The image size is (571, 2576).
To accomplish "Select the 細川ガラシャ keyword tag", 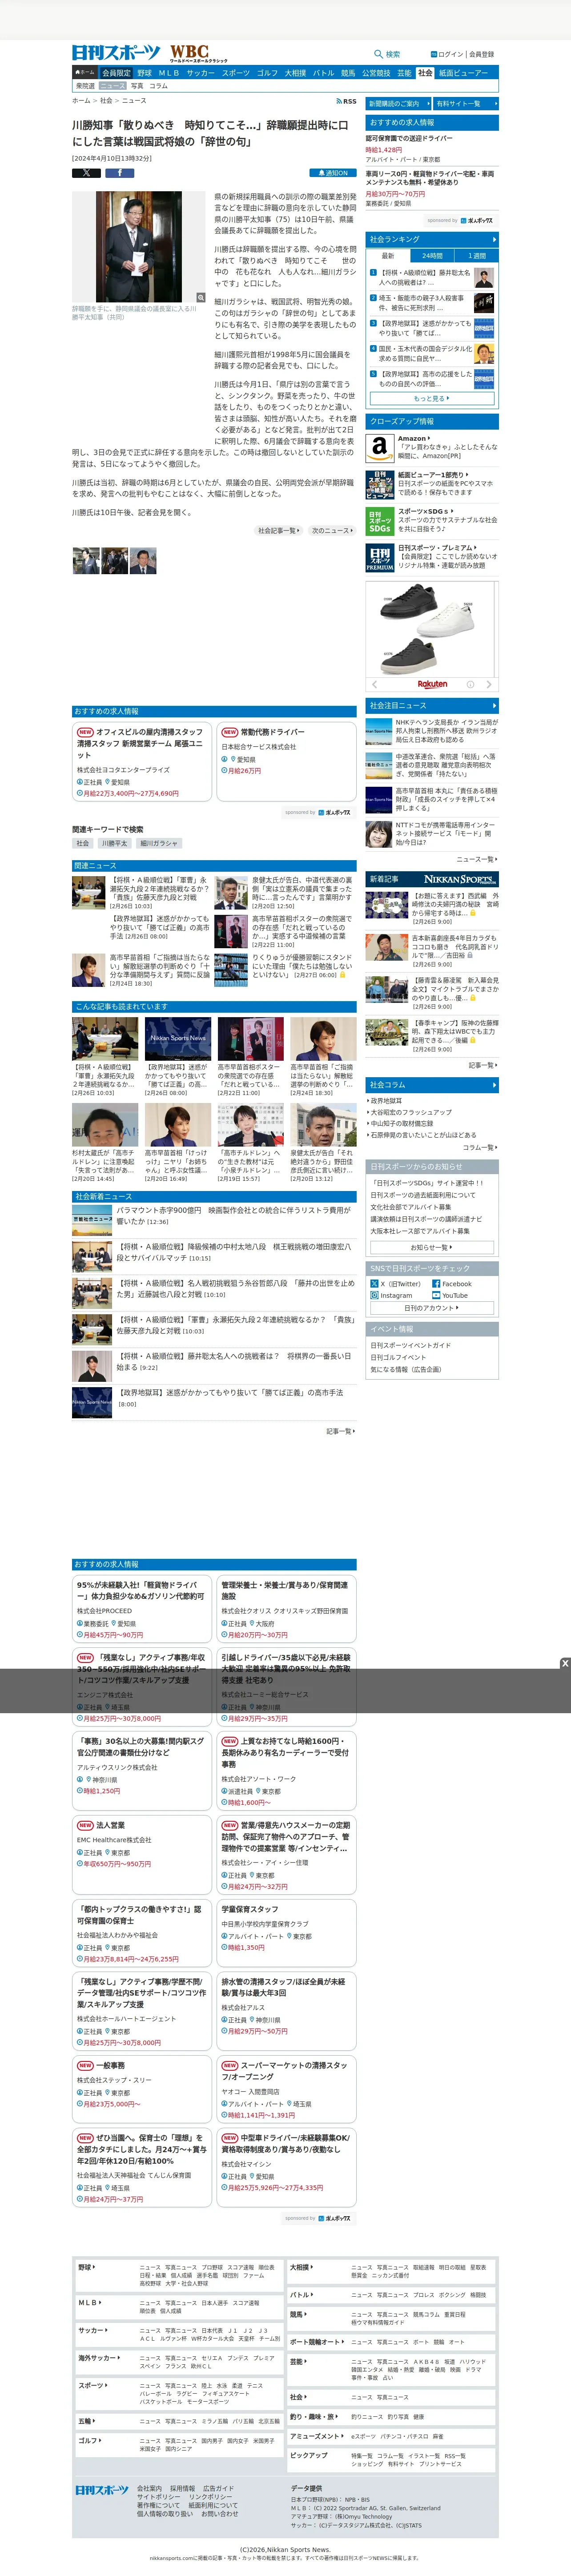I will [159, 843].
